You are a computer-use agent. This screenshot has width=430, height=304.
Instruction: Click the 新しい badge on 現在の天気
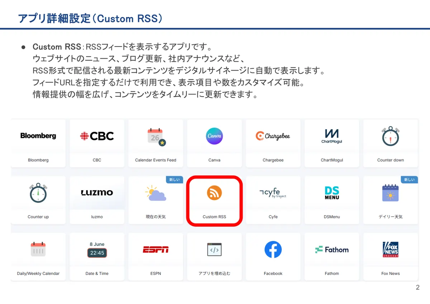tap(175, 179)
